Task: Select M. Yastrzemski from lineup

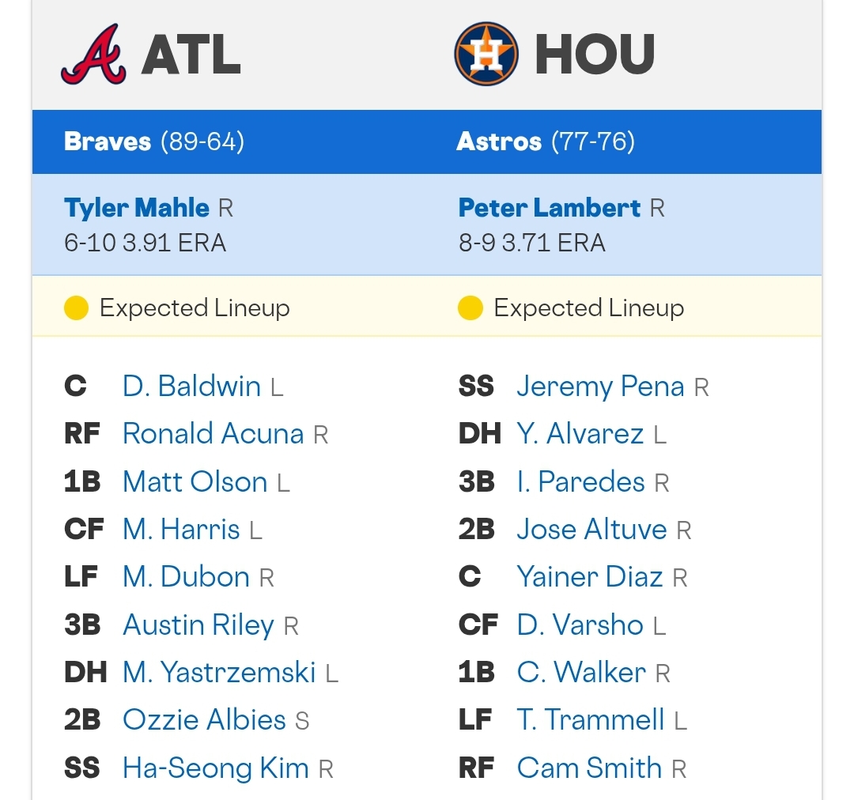Action: point(219,672)
